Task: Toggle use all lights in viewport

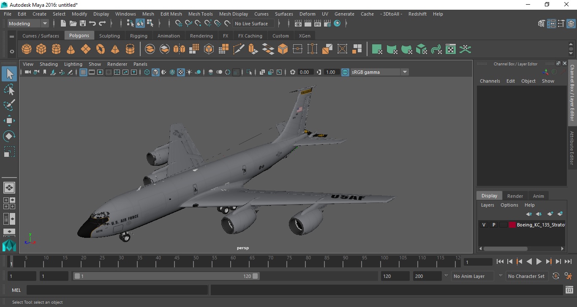Action: pyautogui.click(x=189, y=72)
